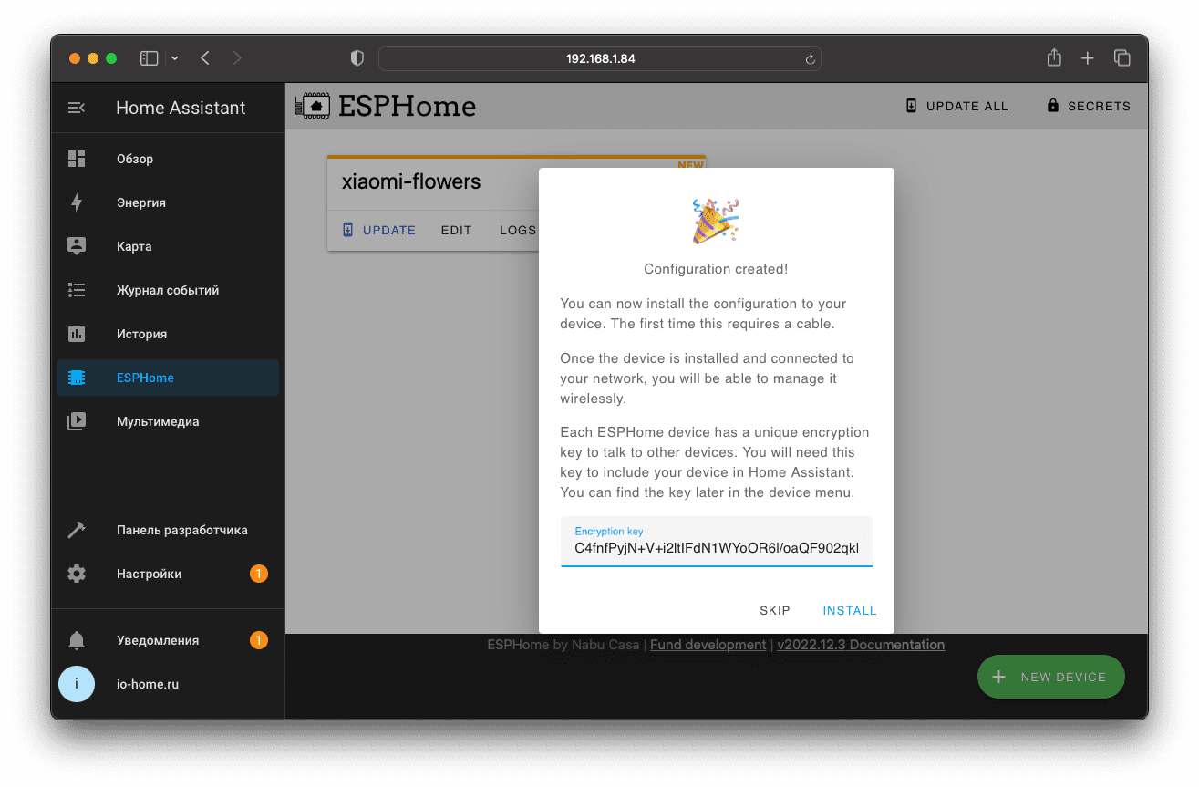The height and width of the screenshot is (787, 1199).
Task: Open the Fund development link
Action: (708, 645)
